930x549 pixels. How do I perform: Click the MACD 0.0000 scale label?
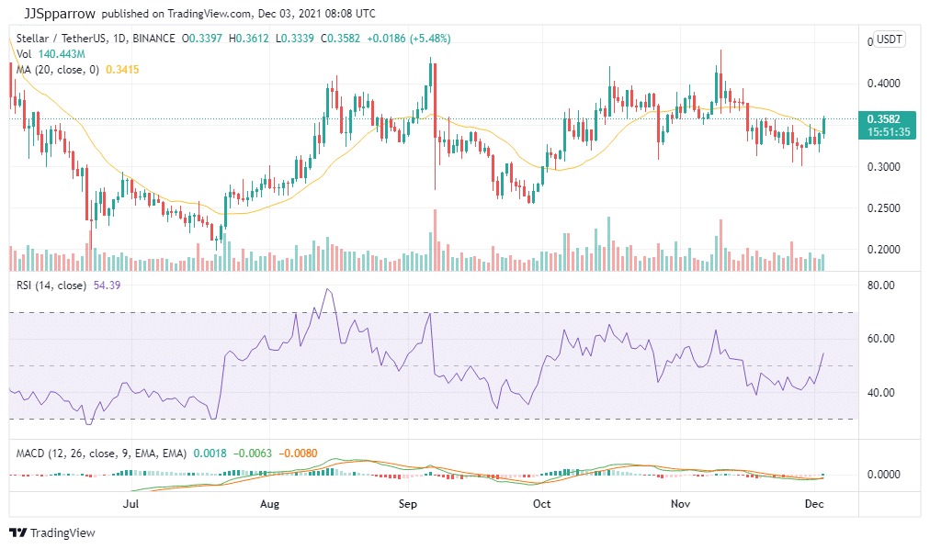click(884, 475)
